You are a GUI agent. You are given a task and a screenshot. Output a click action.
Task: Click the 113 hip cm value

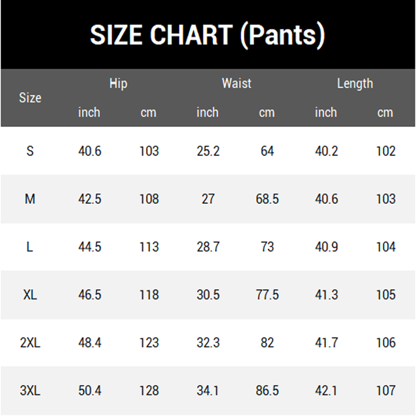(x=149, y=247)
